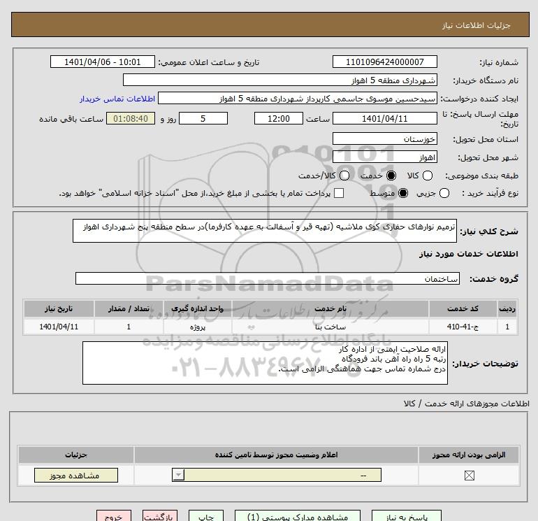538x521 pixels.
Task: Click the بازگشت back button
Action: pyautogui.click(x=160, y=517)
